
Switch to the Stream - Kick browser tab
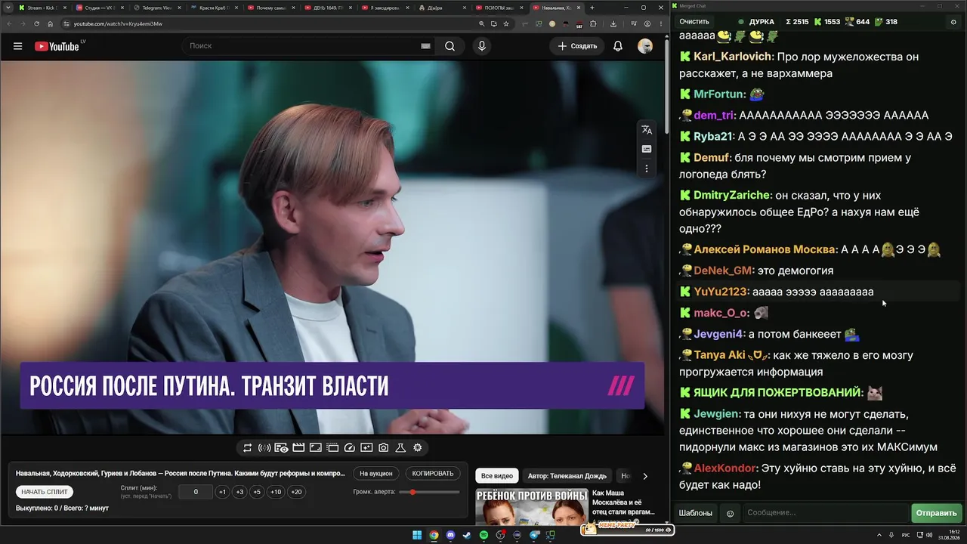[42, 8]
